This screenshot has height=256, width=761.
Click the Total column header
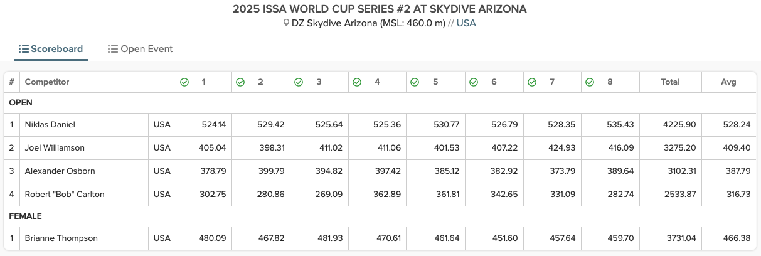670,82
